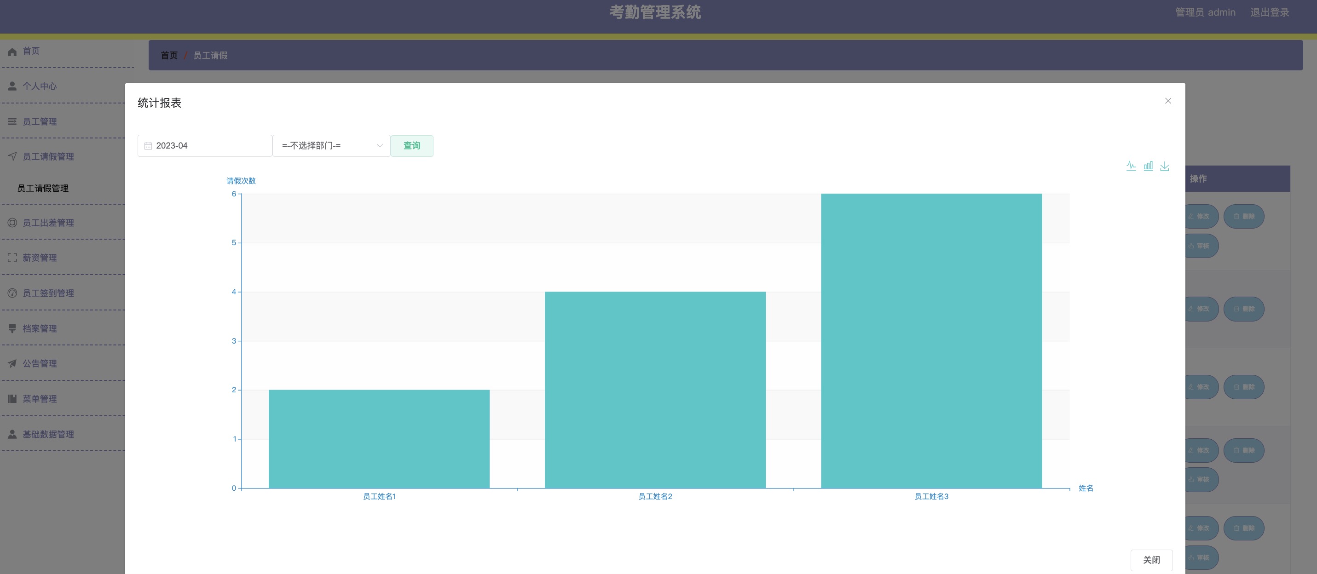
Task: Click 基础数据管理 user icon
Action: point(12,434)
